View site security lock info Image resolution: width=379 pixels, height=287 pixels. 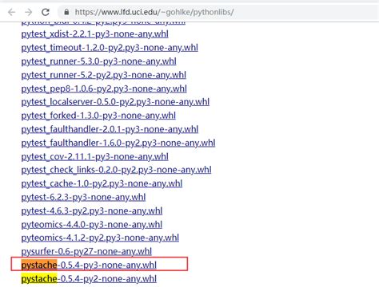tap(66, 12)
